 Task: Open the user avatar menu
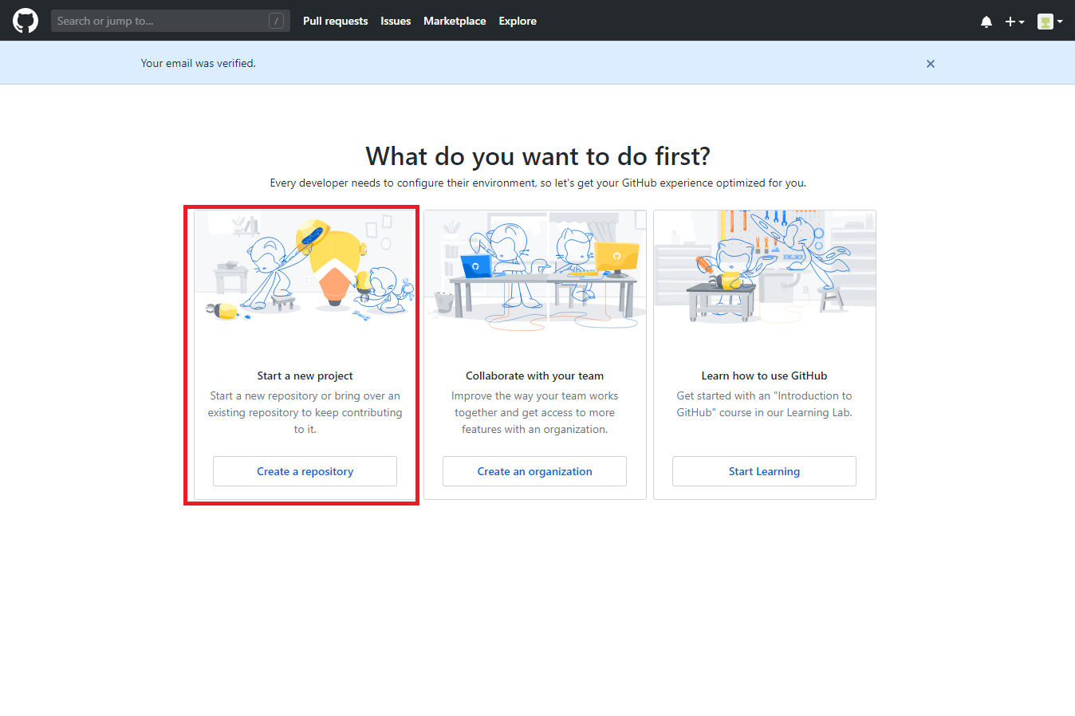pyautogui.click(x=1049, y=22)
